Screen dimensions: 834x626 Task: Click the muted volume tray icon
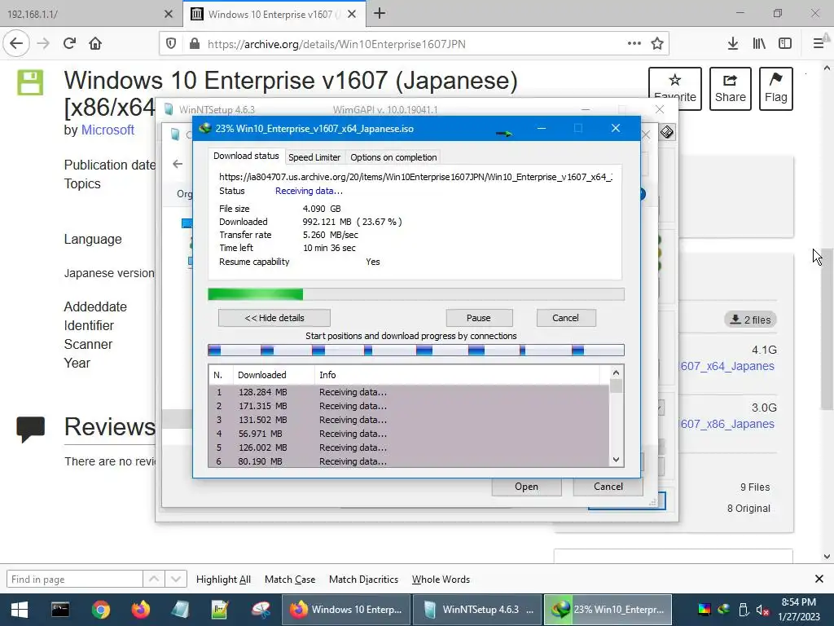[762, 610]
